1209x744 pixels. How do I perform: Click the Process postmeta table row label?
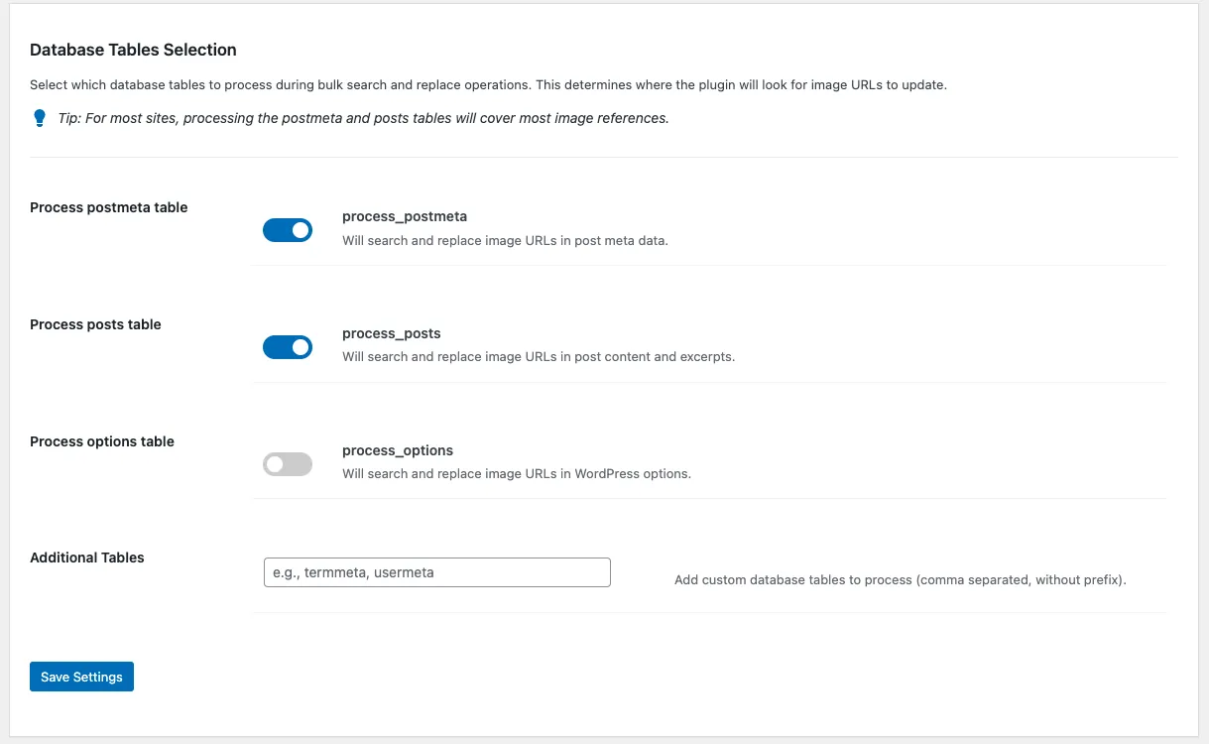click(109, 207)
